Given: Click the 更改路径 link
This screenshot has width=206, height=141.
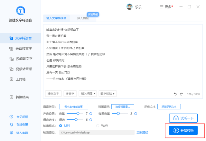Looking at the screenshot, I should point(142,132).
